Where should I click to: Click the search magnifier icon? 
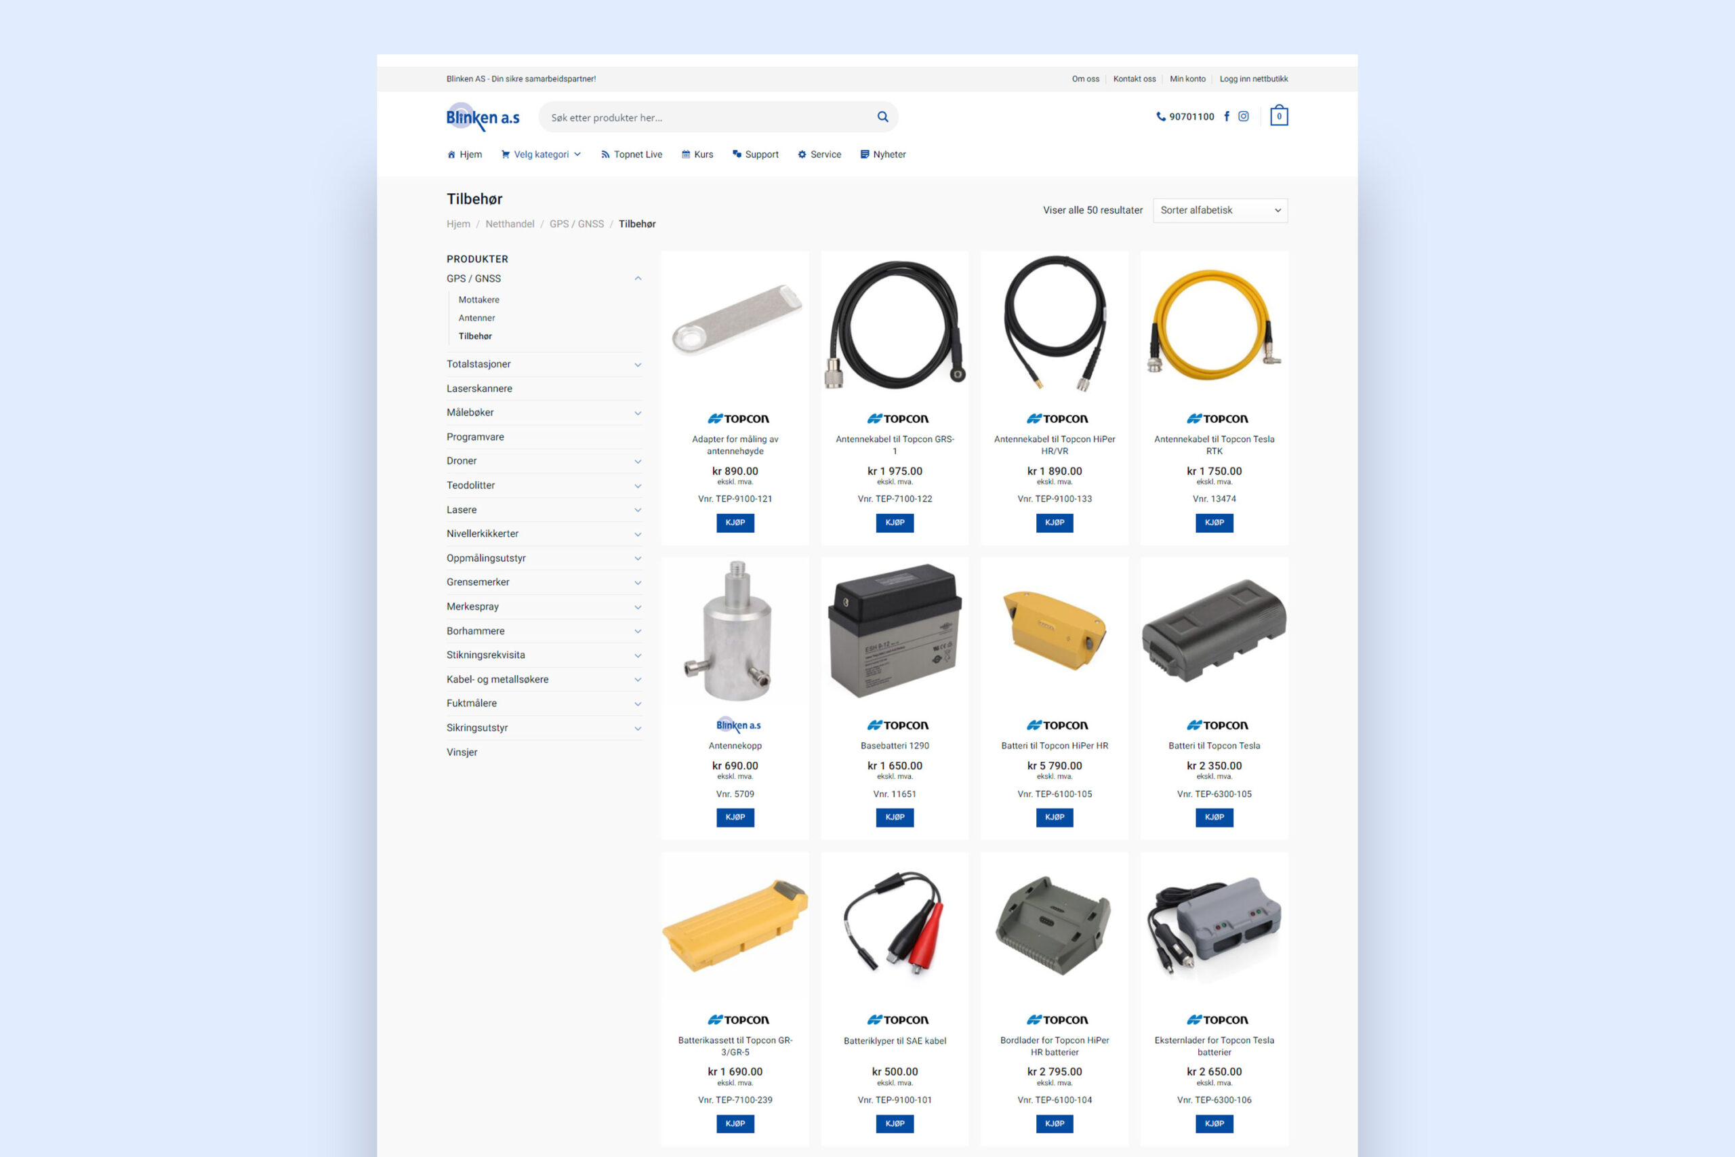[882, 117]
